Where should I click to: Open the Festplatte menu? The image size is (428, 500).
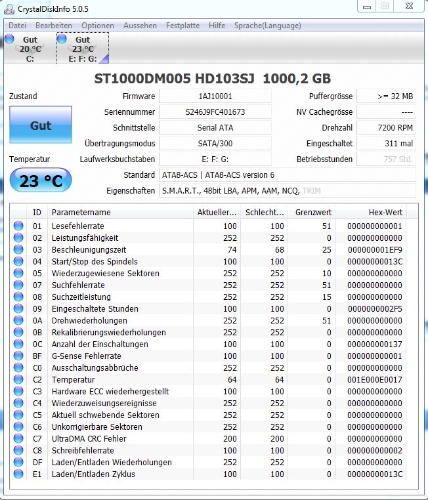(x=182, y=26)
